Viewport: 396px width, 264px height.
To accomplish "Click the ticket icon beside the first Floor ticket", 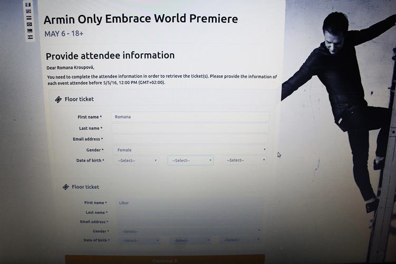I will pos(59,100).
